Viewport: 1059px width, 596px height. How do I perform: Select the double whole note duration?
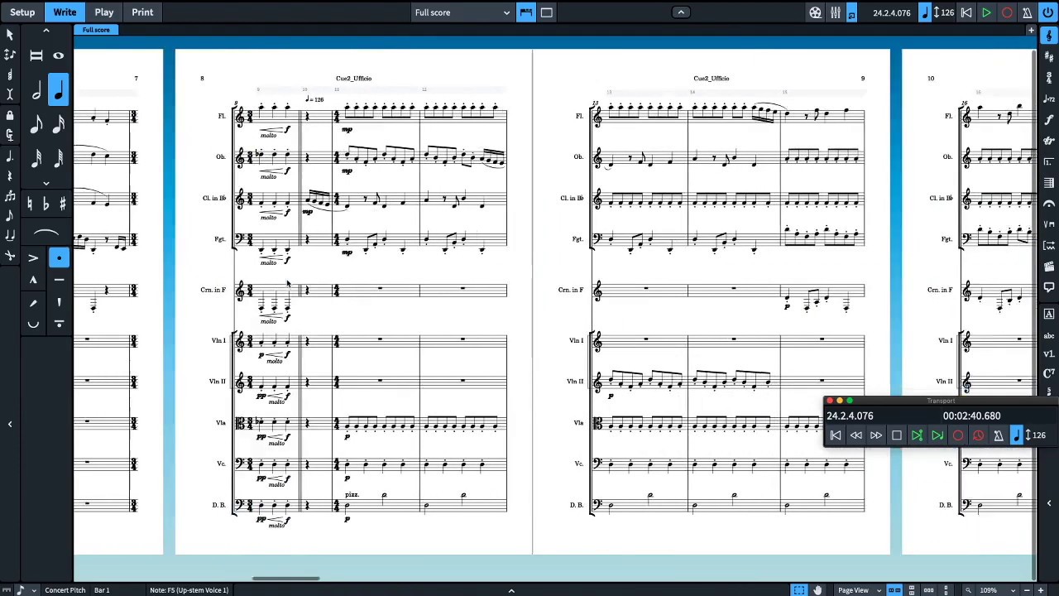[36, 55]
